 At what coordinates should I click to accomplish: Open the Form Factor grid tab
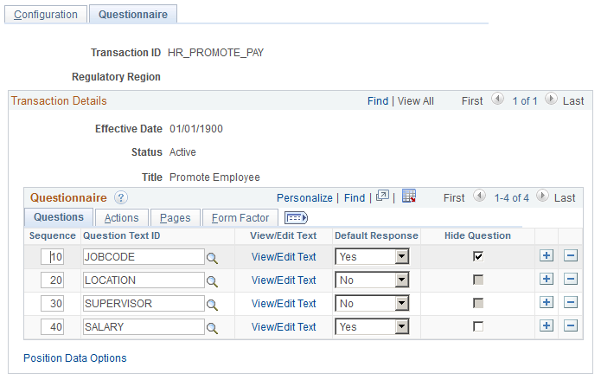point(240,217)
